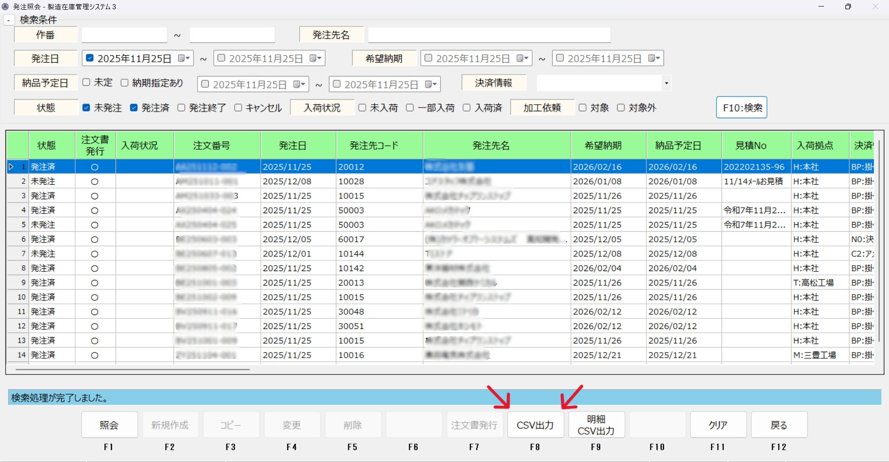Image resolution: width=889 pixels, height=462 pixels.
Task: Expand the 決済情報 dropdown
Action: (666, 83)
